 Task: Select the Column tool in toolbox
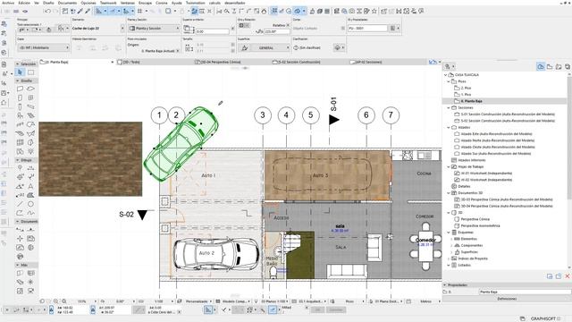pos(20,106)
